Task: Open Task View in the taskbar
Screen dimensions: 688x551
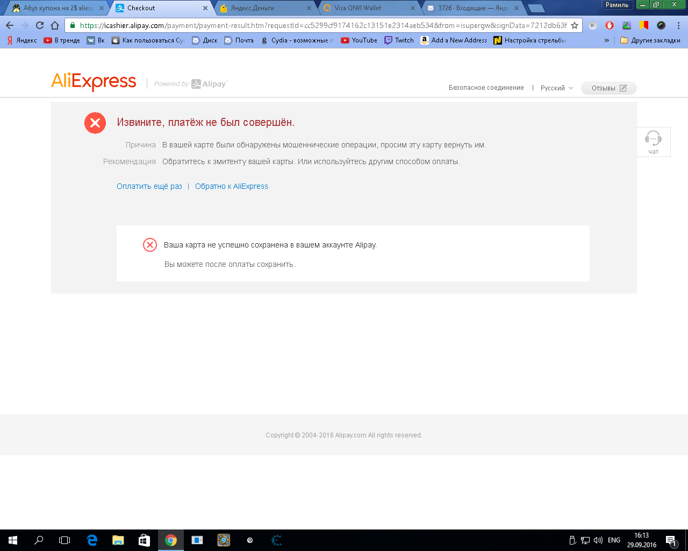Action: (x=64, y=540)
